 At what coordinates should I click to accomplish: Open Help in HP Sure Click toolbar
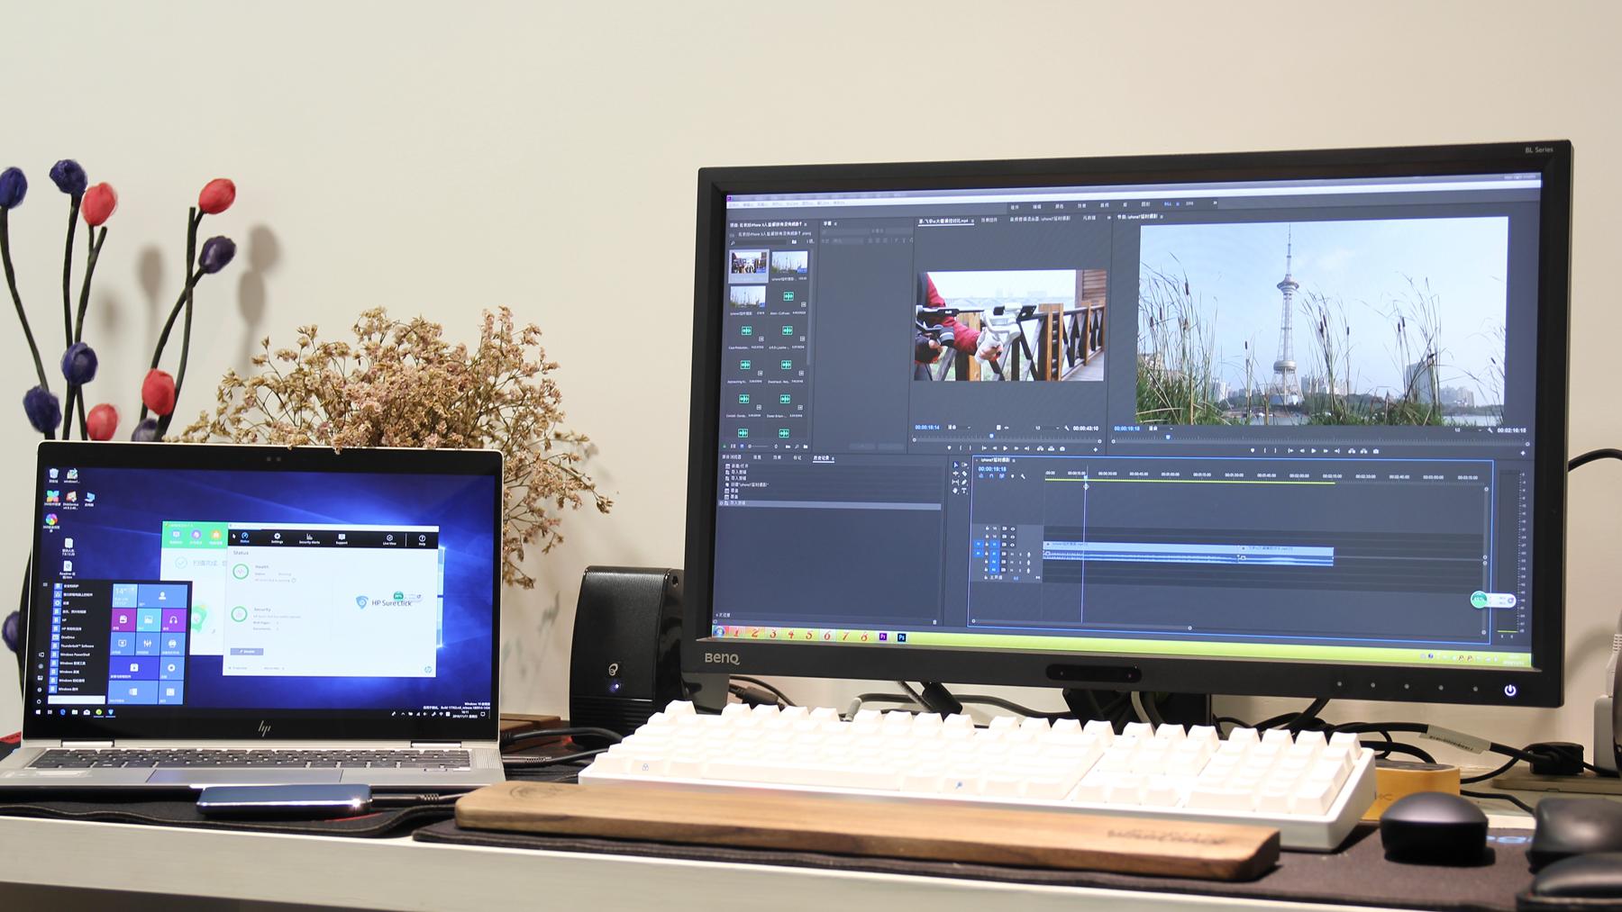click(x=422, y=540)
